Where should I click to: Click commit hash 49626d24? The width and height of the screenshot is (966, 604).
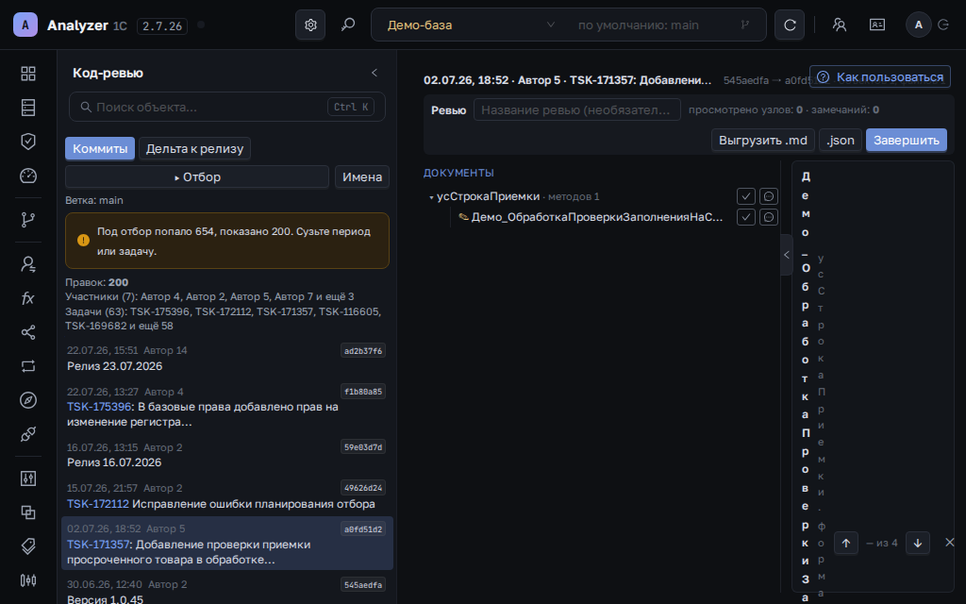[363, 488]
